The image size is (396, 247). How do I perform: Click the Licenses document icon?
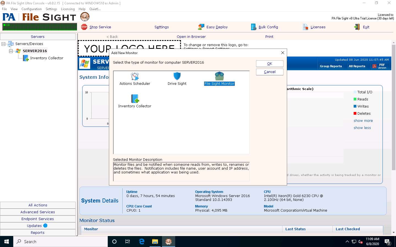(x=305, y=27)
